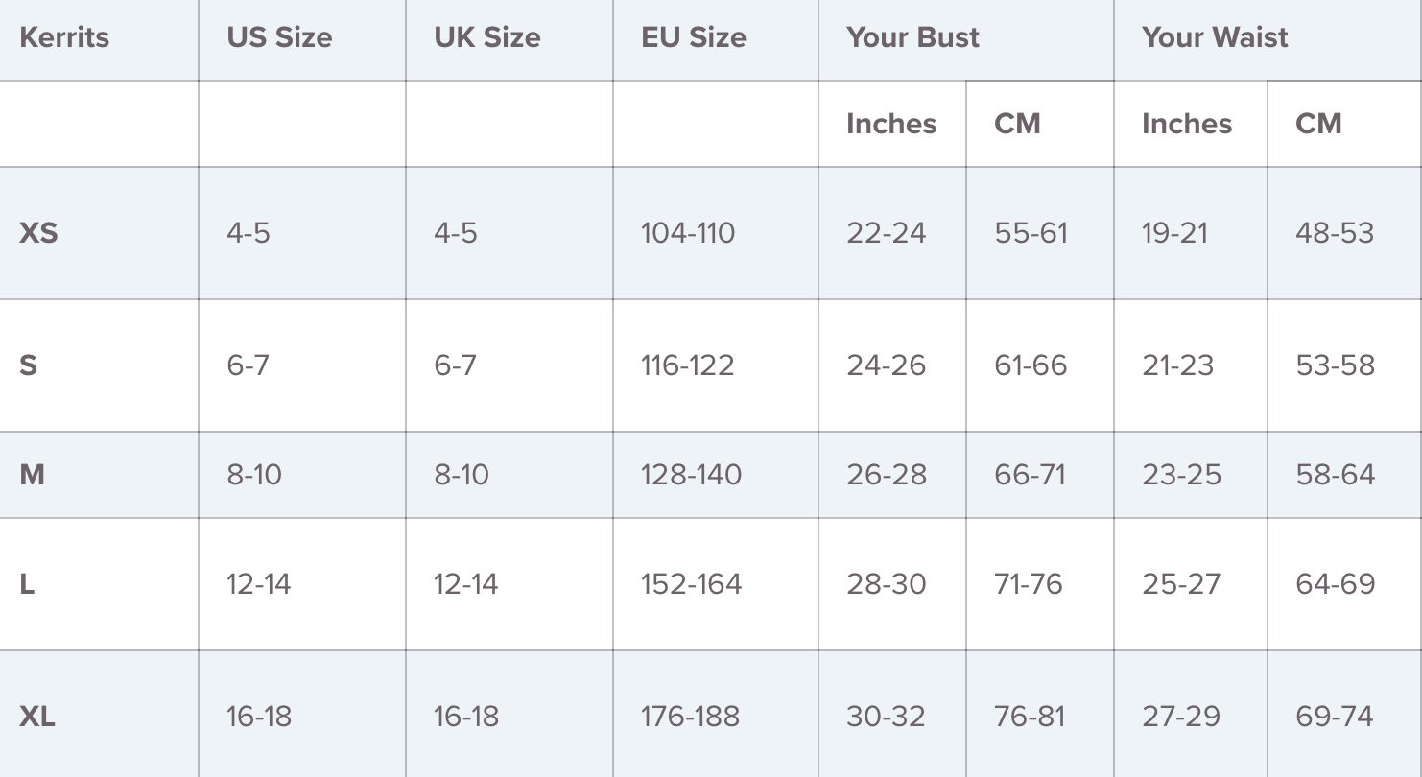Click bust CM value 71-76

tap(1029, 584)
